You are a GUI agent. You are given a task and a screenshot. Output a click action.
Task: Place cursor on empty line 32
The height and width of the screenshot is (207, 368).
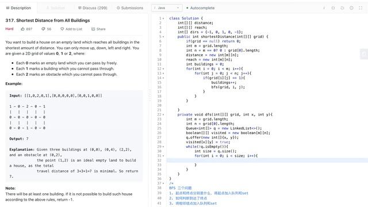point(267,160)
